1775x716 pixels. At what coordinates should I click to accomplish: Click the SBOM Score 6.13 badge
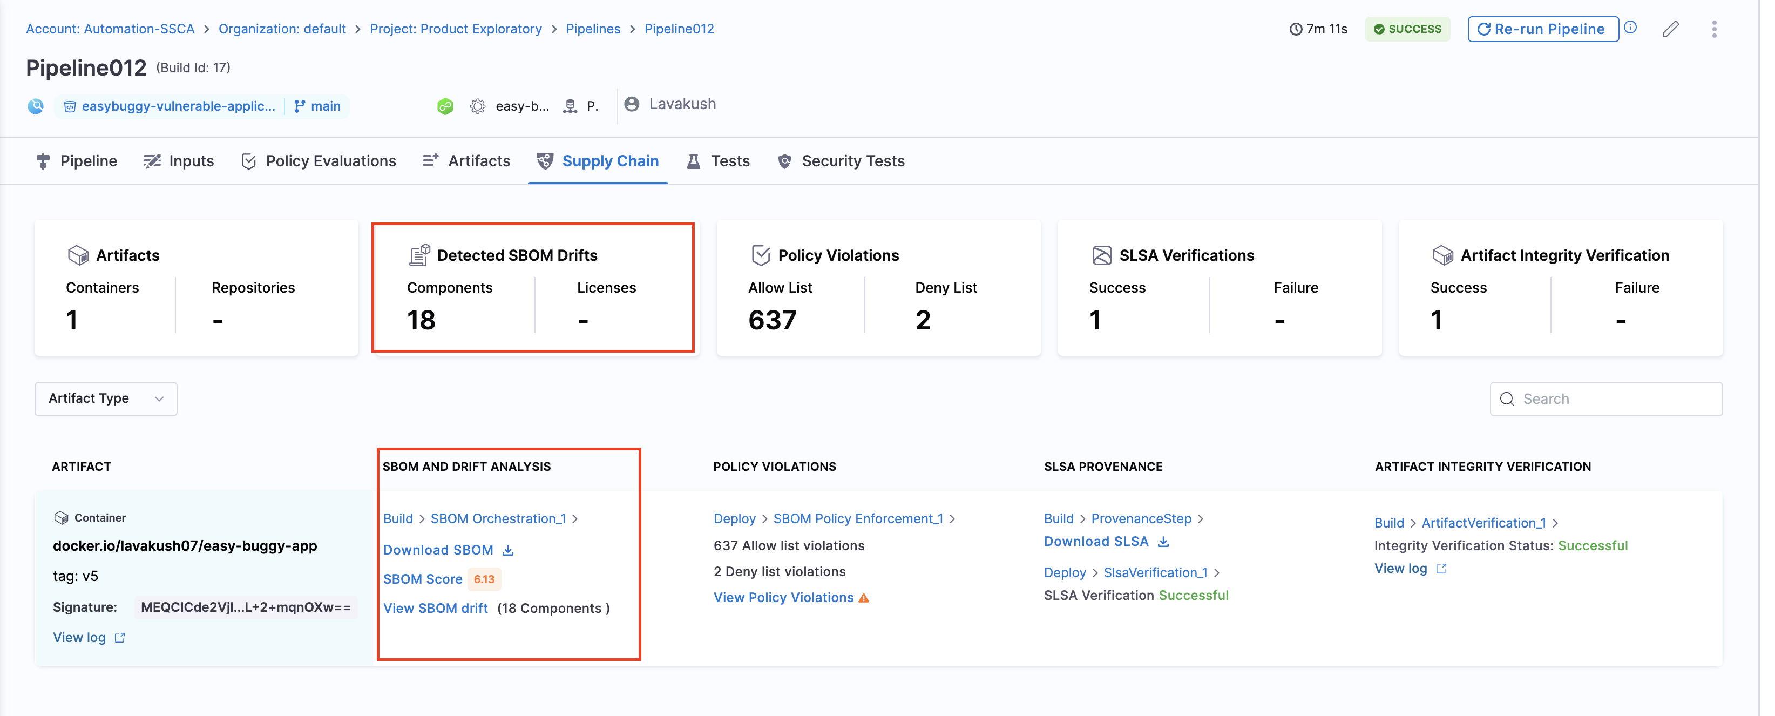point(484,579)
